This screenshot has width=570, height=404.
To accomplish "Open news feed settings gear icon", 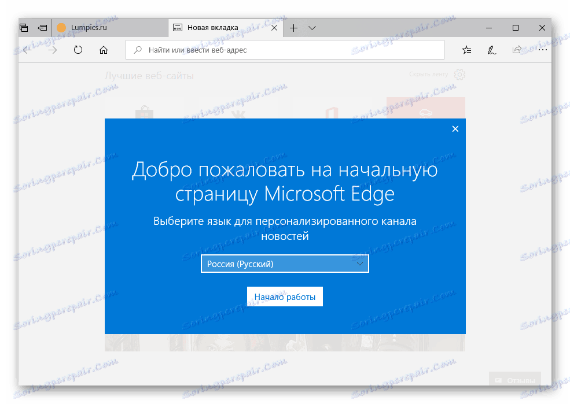I will click(x=459, y=75).
